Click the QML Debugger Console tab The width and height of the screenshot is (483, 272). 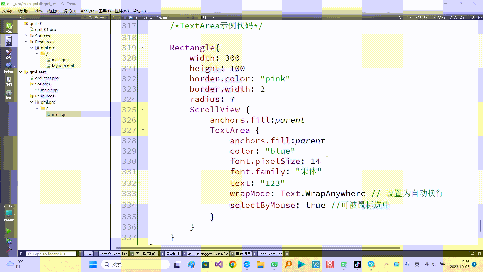pyautogui.click(x=208, y=254)
